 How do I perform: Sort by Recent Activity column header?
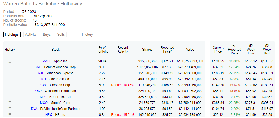click(123, 50)
